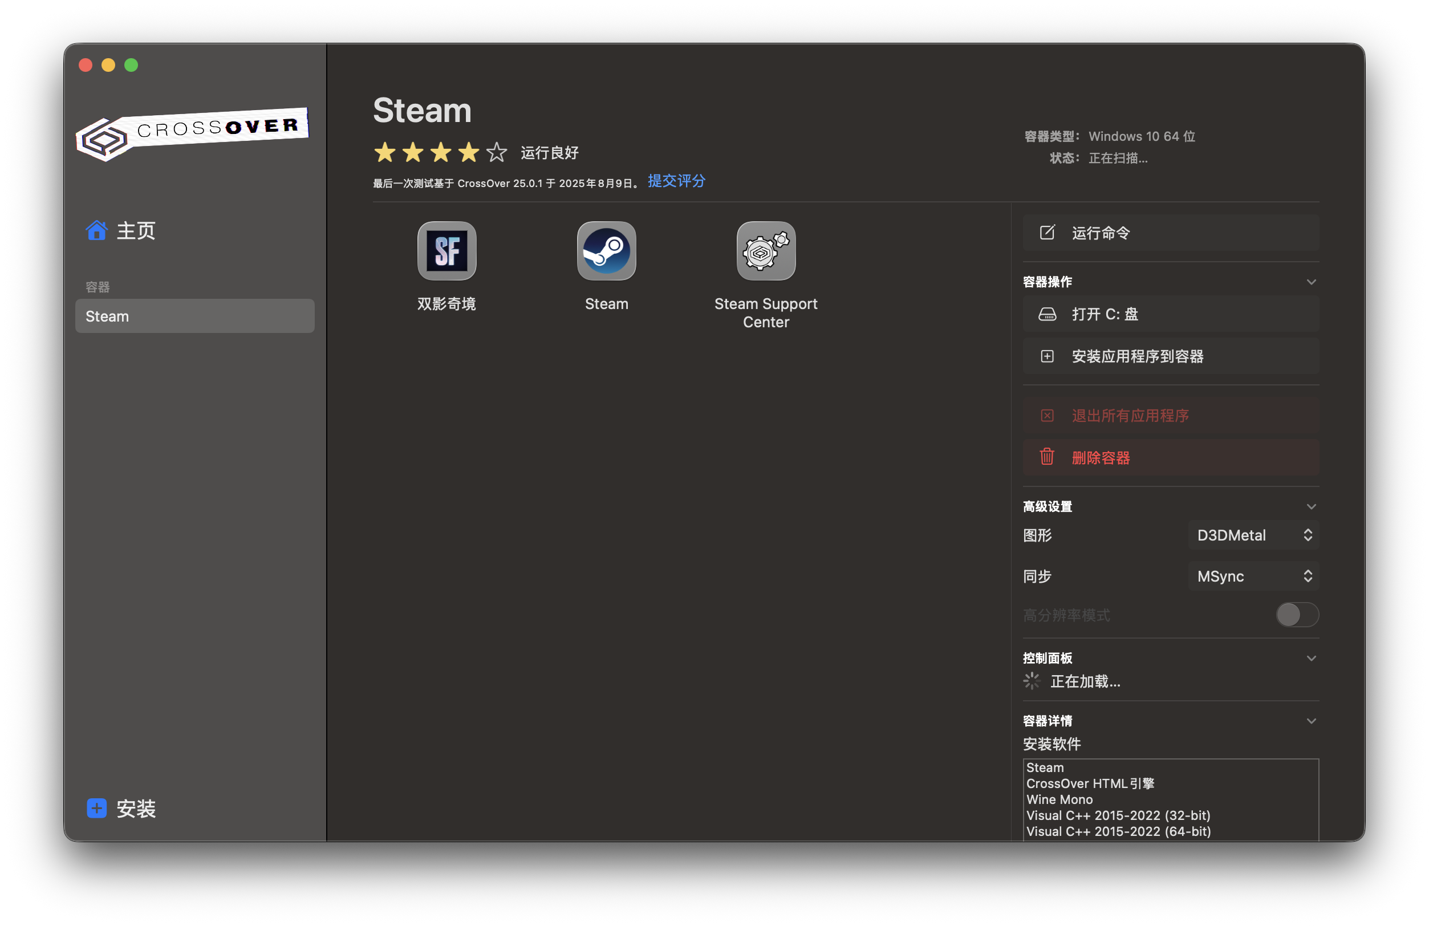The width and height of the screenshot is (1429, 926).
Task: Click the CrossOver logo
Action: click(x=192, y=135)
